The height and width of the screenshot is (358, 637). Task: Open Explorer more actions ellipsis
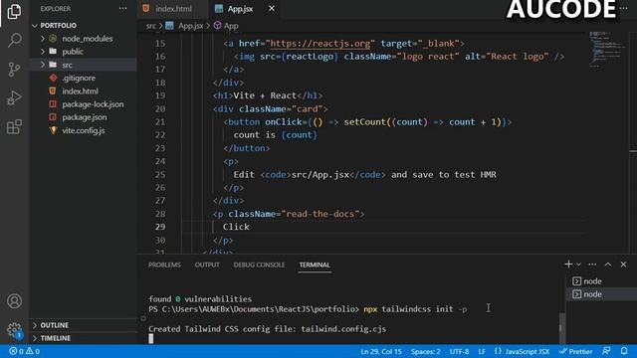tap(122, 9)
